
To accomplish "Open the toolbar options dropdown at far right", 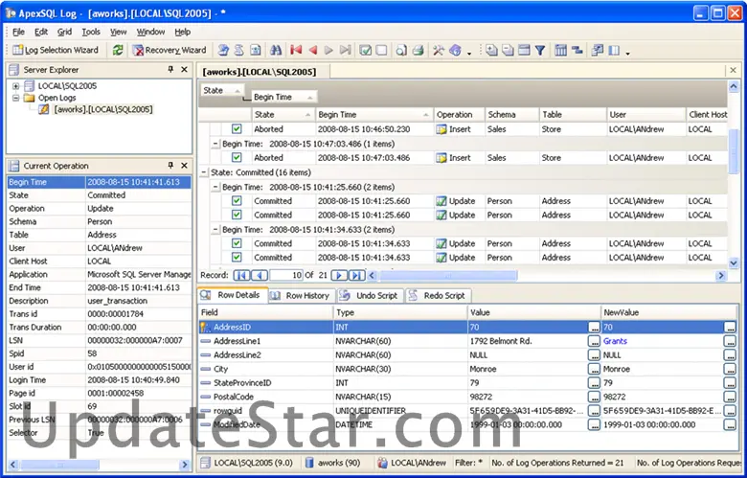I will 628,53.
